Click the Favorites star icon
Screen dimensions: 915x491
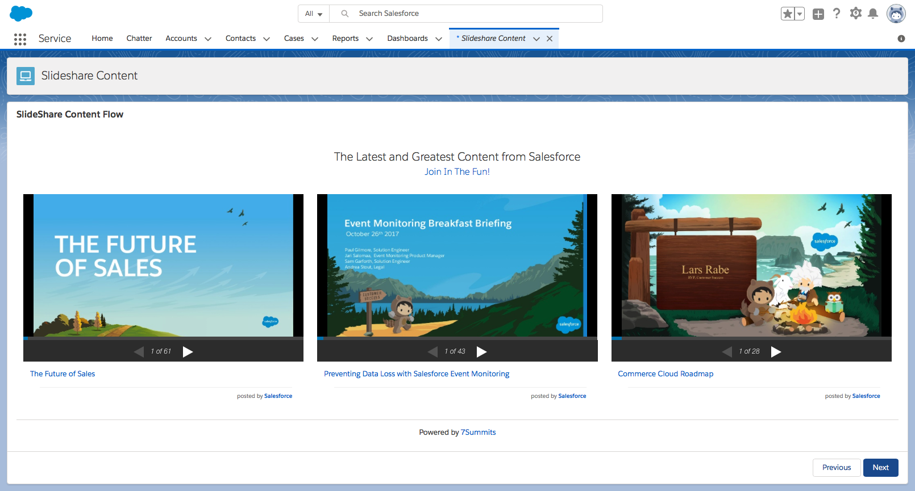point(787,14)
